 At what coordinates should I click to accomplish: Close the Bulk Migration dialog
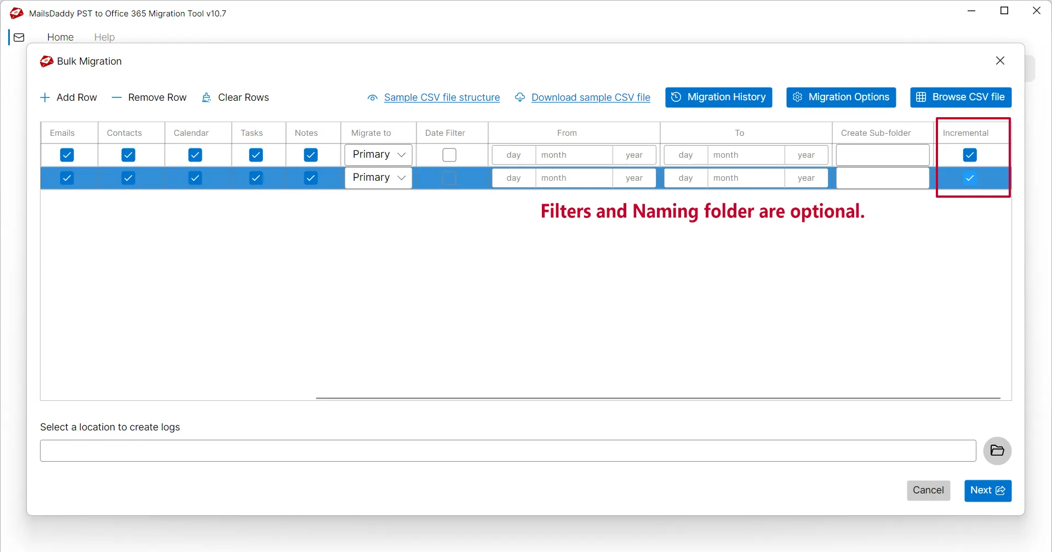pyautogui.click(x=1000, y=61)
